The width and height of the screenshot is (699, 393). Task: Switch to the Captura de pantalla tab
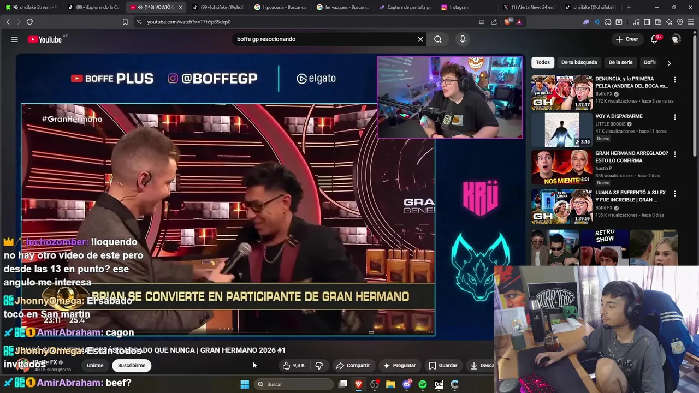(x=405, y=7)
